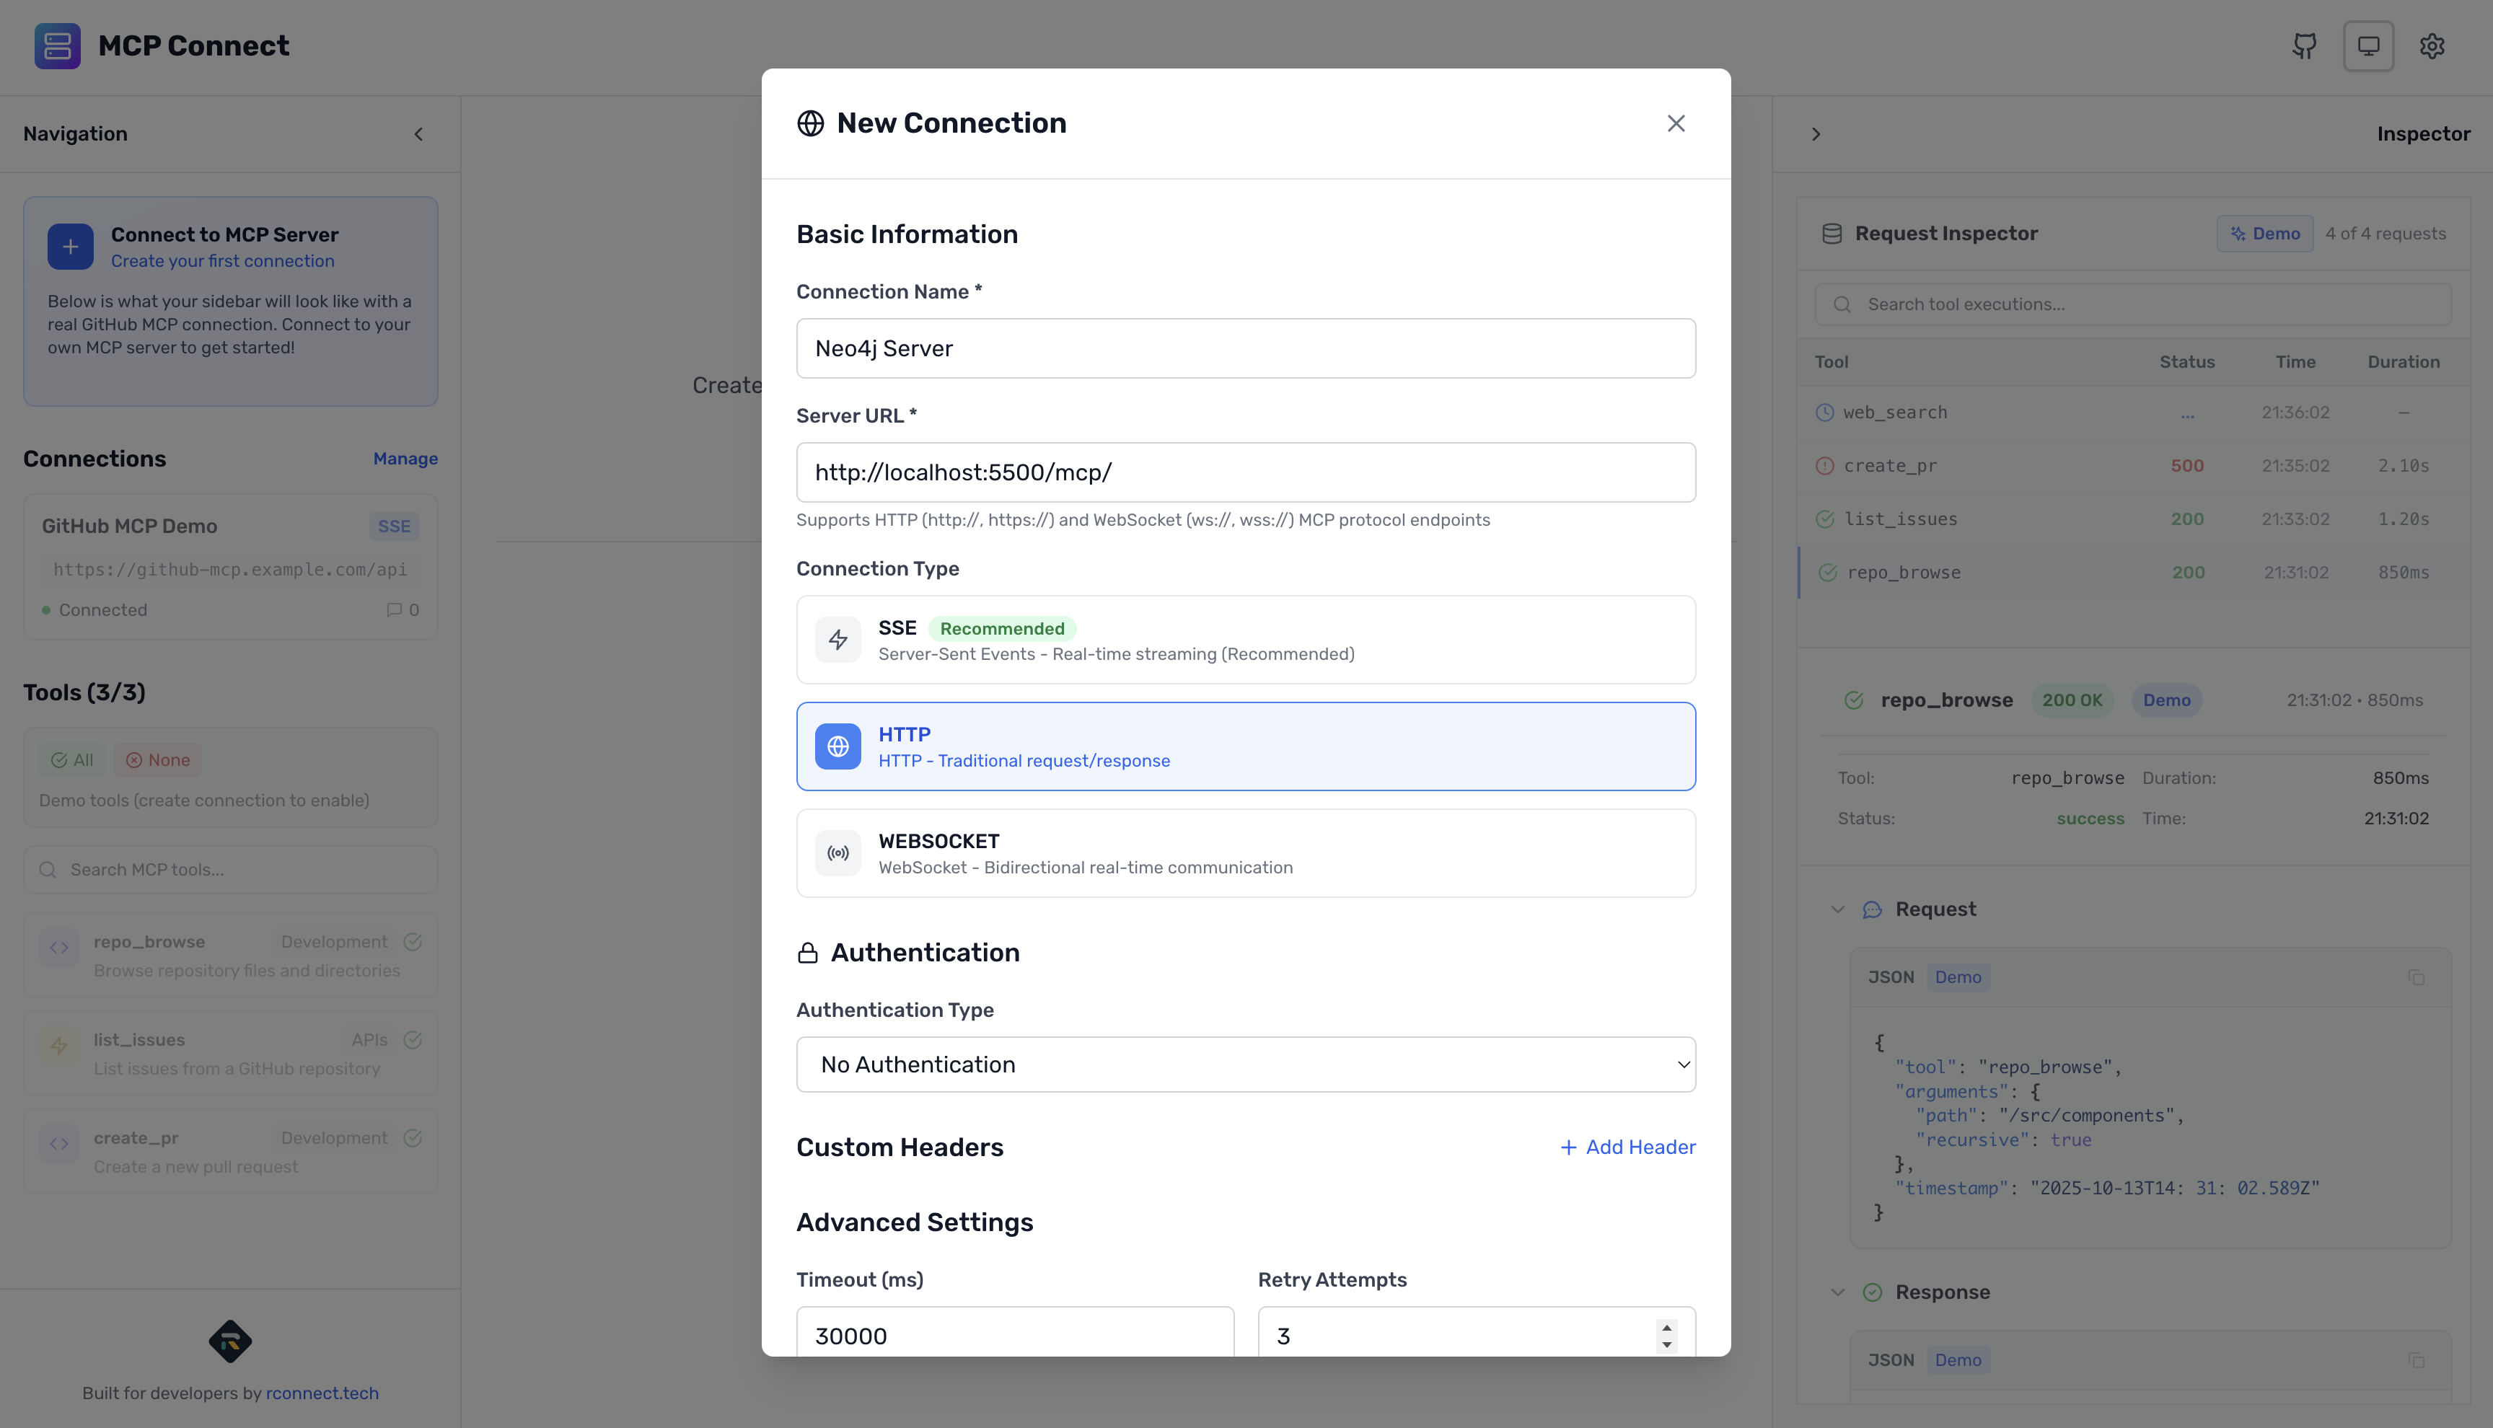Screen dimensions: 2493x1428
Task: Collapse the Request section chevron
Action: click(1838, 909)
